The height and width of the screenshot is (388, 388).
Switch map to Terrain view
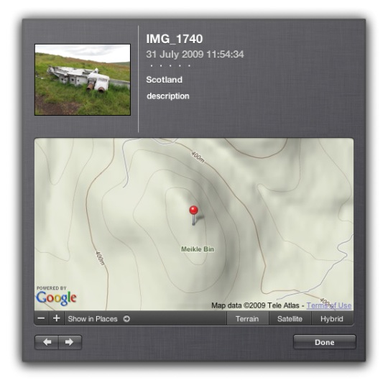[247, 319]
